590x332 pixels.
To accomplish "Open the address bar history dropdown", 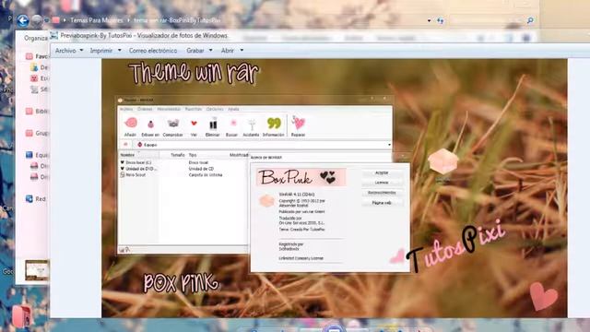I will [429, 20].
